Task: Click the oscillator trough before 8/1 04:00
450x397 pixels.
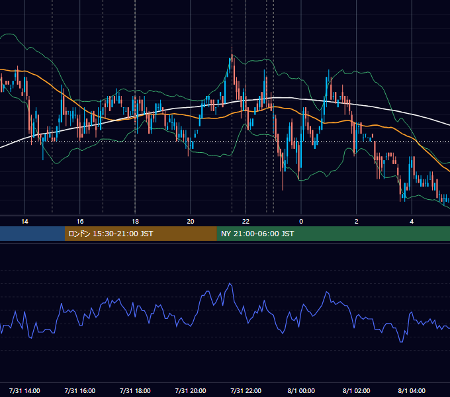Action: point(401,341)
